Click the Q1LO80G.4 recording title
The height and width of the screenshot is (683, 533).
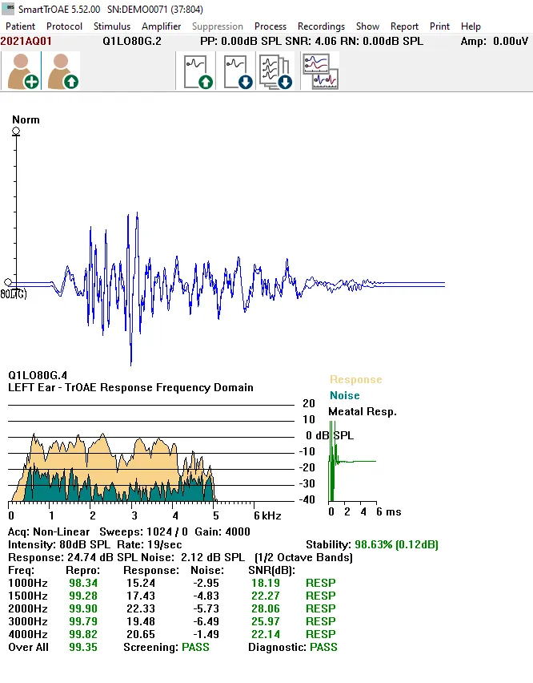tap(38, 375)
